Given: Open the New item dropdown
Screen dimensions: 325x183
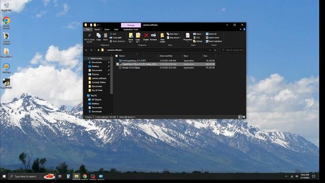Looking at the screenshot, I should point(173,34).
